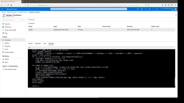Close the getage browser tab

pos(20,2)
